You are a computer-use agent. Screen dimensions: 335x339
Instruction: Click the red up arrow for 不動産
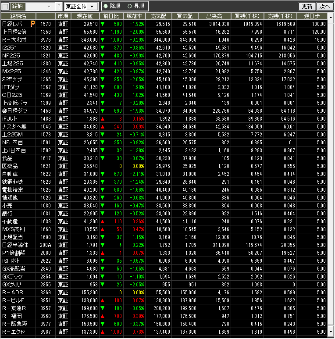103,221
